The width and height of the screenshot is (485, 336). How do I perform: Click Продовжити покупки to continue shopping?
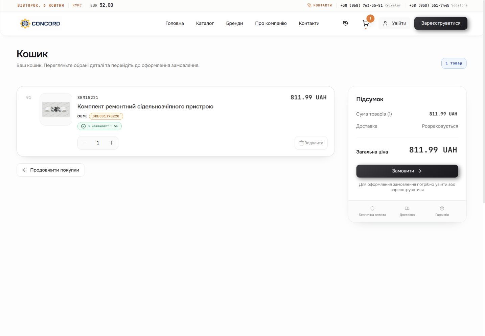pos(51,170)
